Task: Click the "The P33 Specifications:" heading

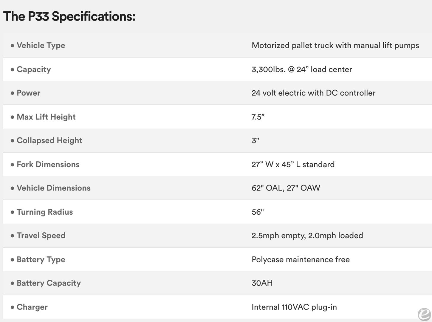Action: coord(69,16)
